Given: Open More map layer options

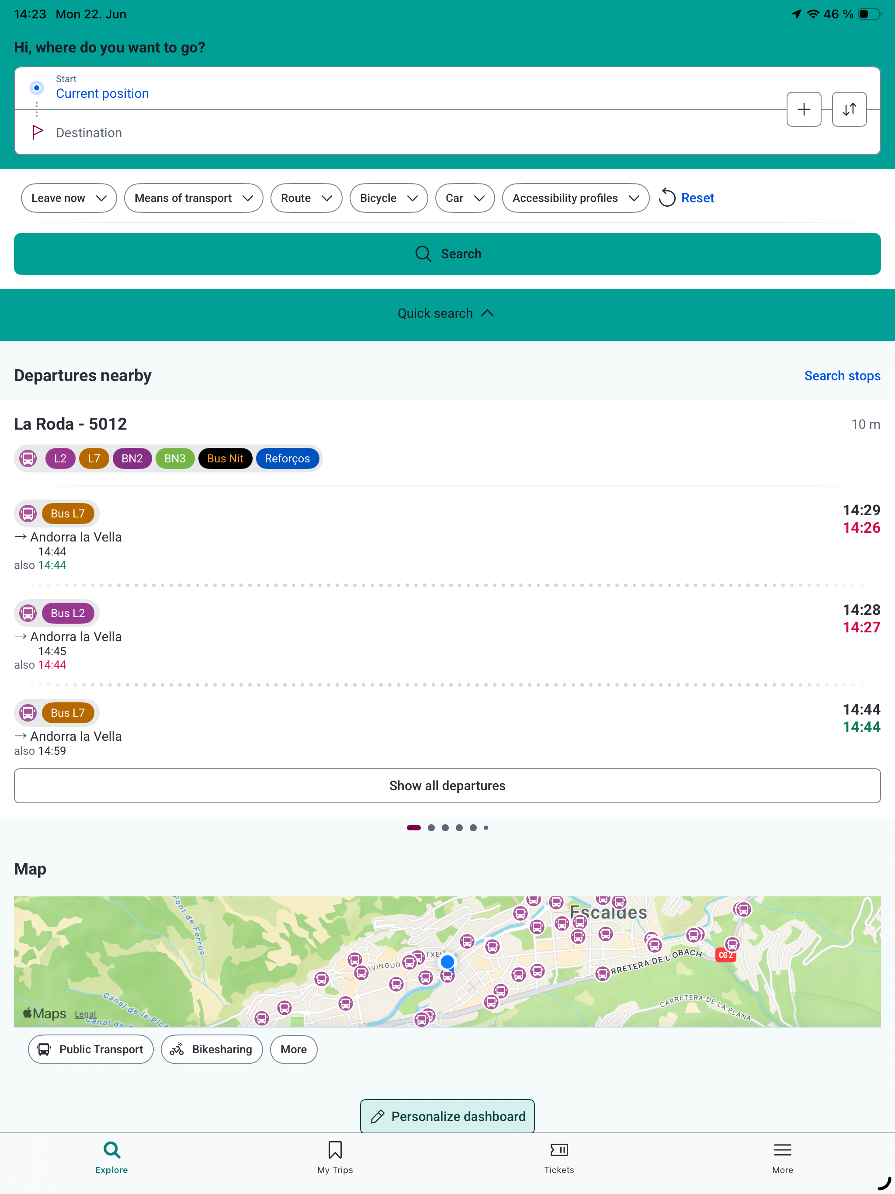Looking at the screenshot, I should point(294,1049).
